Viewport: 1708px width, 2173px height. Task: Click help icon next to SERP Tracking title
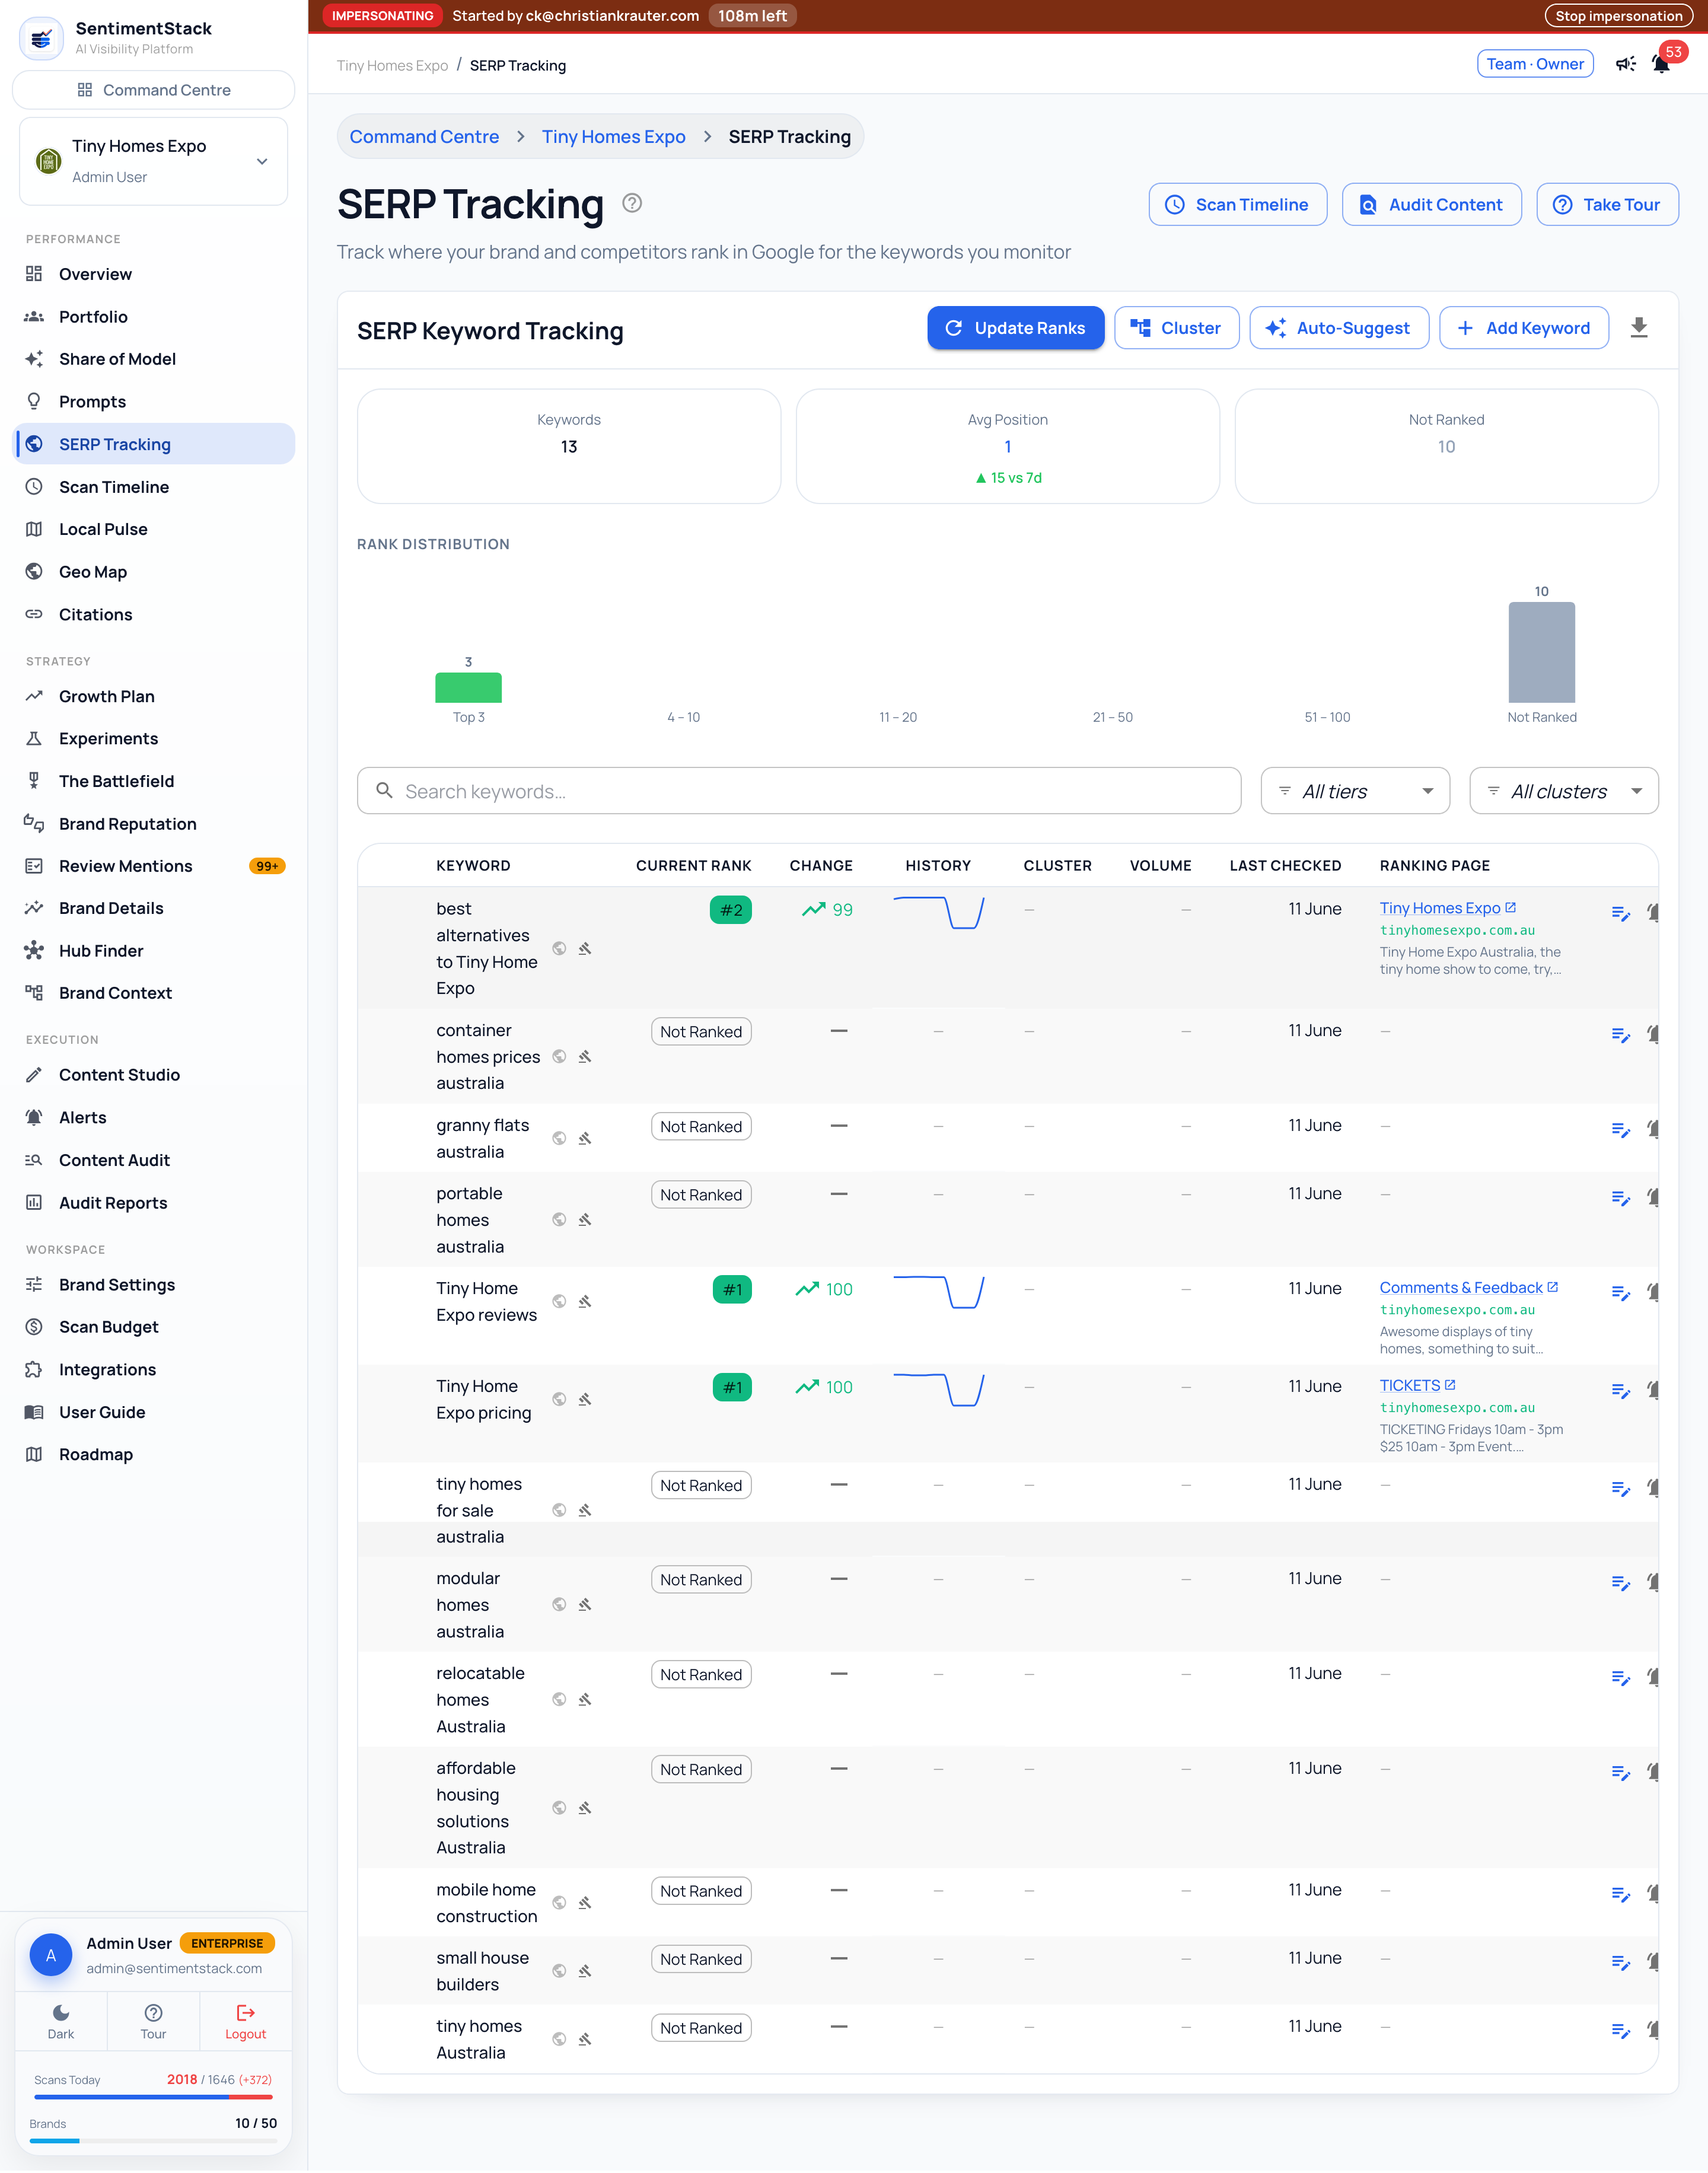click(x=632, y=203)
